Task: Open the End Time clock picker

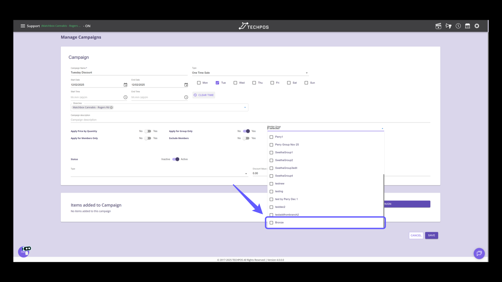Action: [x=186, y=97]
